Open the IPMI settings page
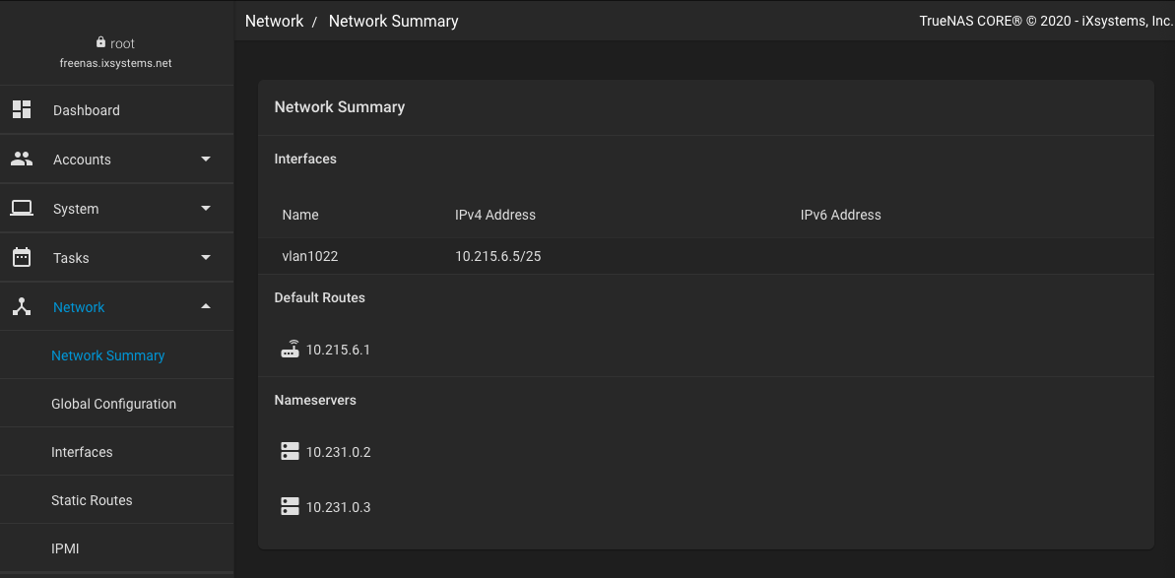This screenshot has height=578, width=1175. 65,548
